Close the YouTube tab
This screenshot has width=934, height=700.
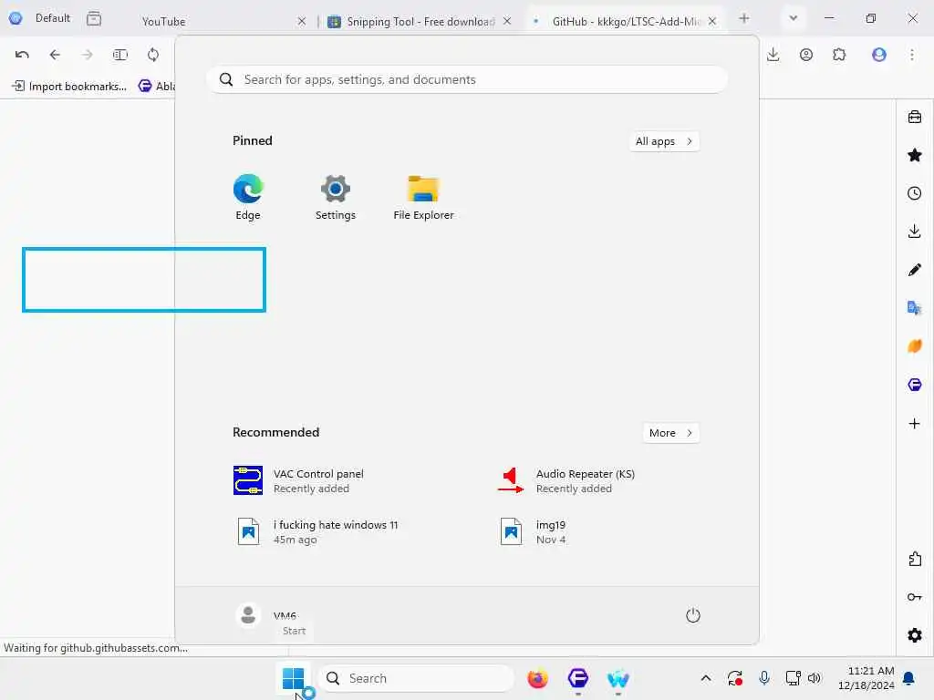click(x=301, y=22)
